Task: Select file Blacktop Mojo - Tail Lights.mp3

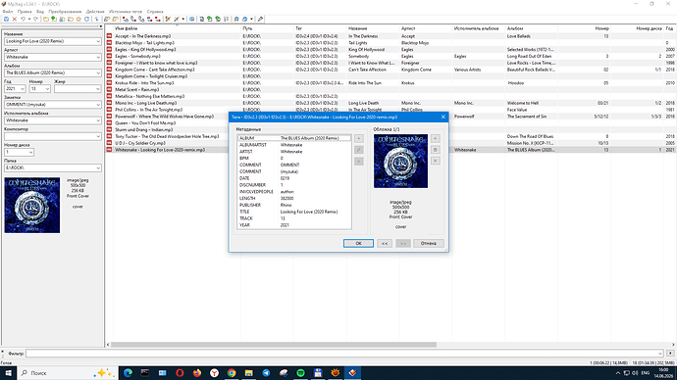Action: pyautogui.click(x=144, y=43)
